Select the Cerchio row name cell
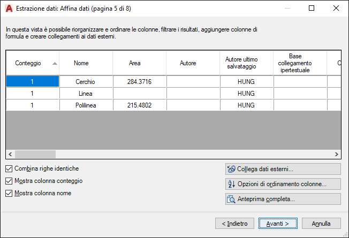The image size is (349, 238). (x=86, y=81)
